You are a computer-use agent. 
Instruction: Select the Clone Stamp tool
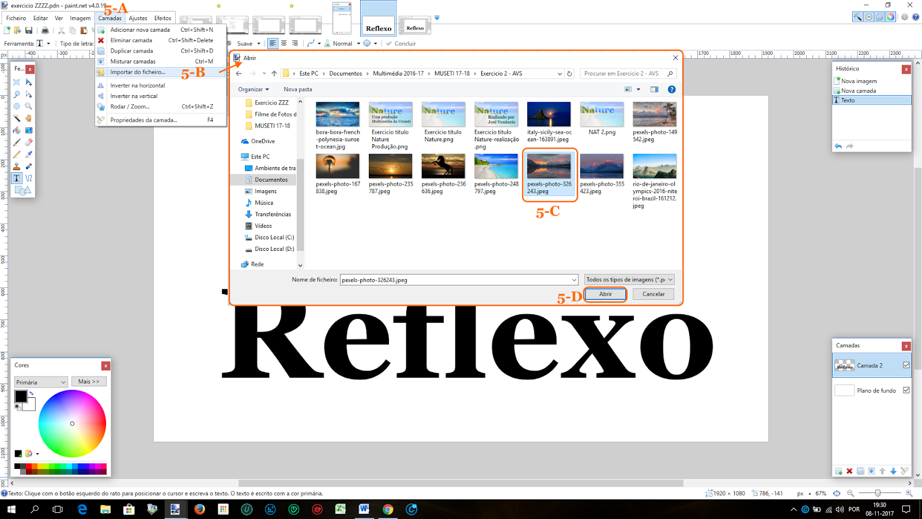(x=17, y=167)
